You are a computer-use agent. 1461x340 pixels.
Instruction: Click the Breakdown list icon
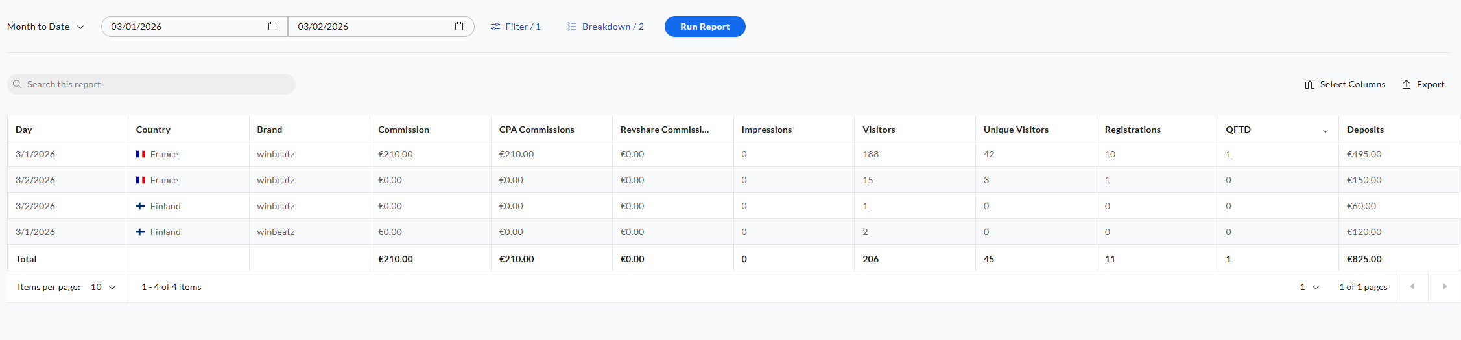pyautogui.click(x=572, y=27)
